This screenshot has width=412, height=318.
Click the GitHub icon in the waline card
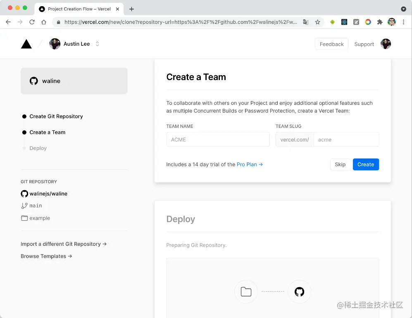33,81
